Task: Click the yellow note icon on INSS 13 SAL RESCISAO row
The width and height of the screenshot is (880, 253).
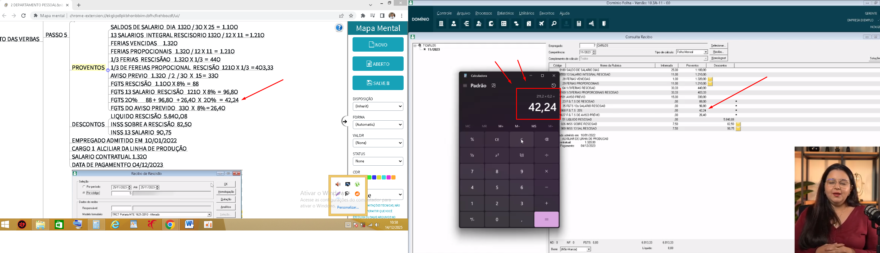Action: tap(738, 129)
